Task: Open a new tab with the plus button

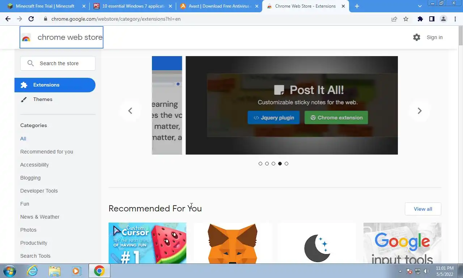Action: coord(357,6)
